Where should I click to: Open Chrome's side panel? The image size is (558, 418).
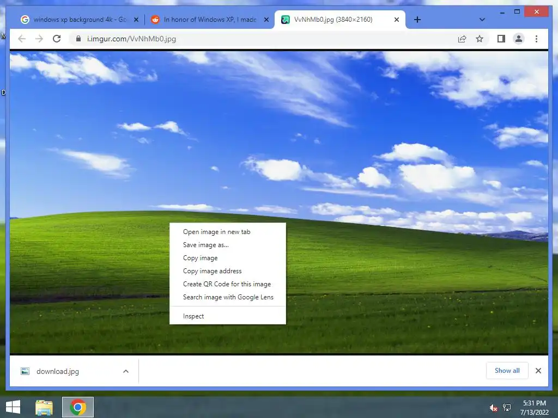tap(501, 39)
